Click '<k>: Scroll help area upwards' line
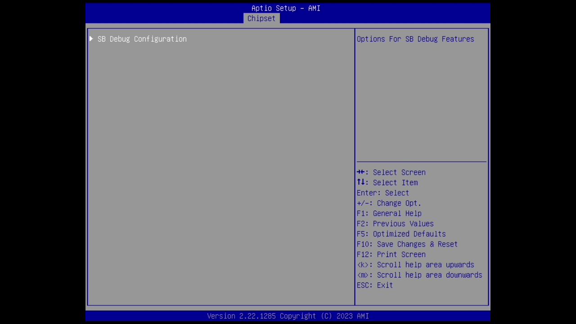The width and height of the screenshot is (576, 324). coord(415,265)
